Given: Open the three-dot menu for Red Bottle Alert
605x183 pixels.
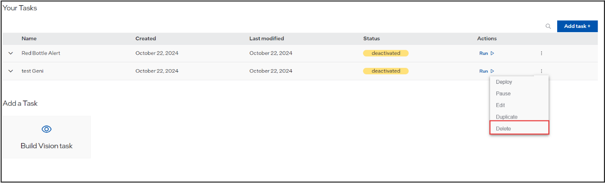Looking at the screenshot, I should point(541,53).
